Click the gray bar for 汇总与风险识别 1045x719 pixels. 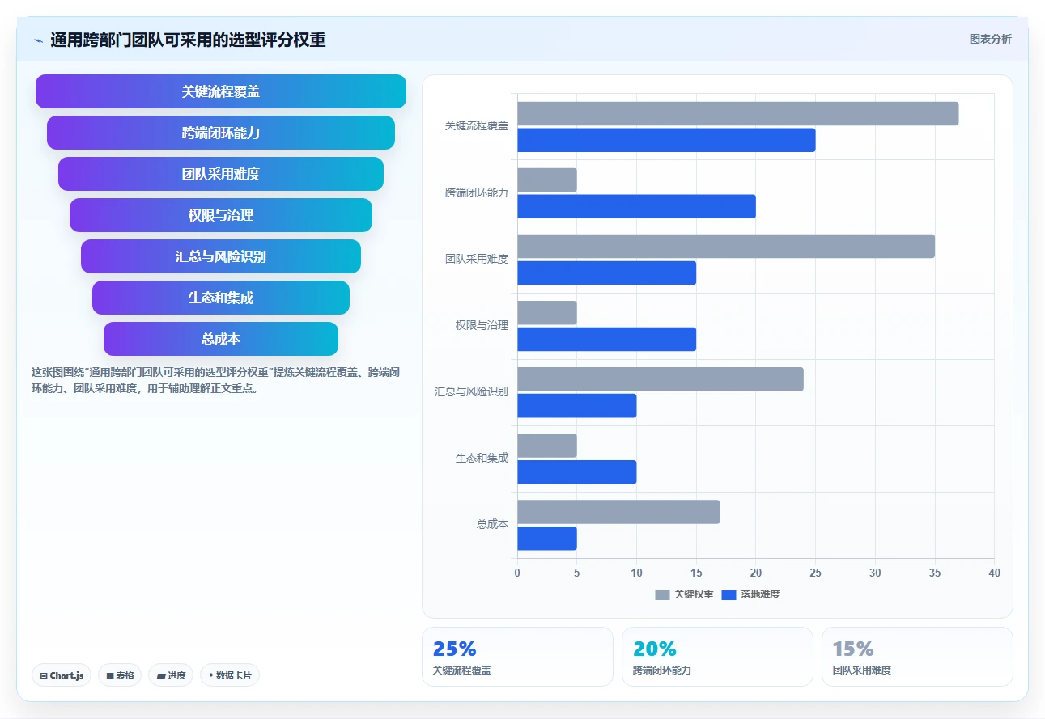661,379
